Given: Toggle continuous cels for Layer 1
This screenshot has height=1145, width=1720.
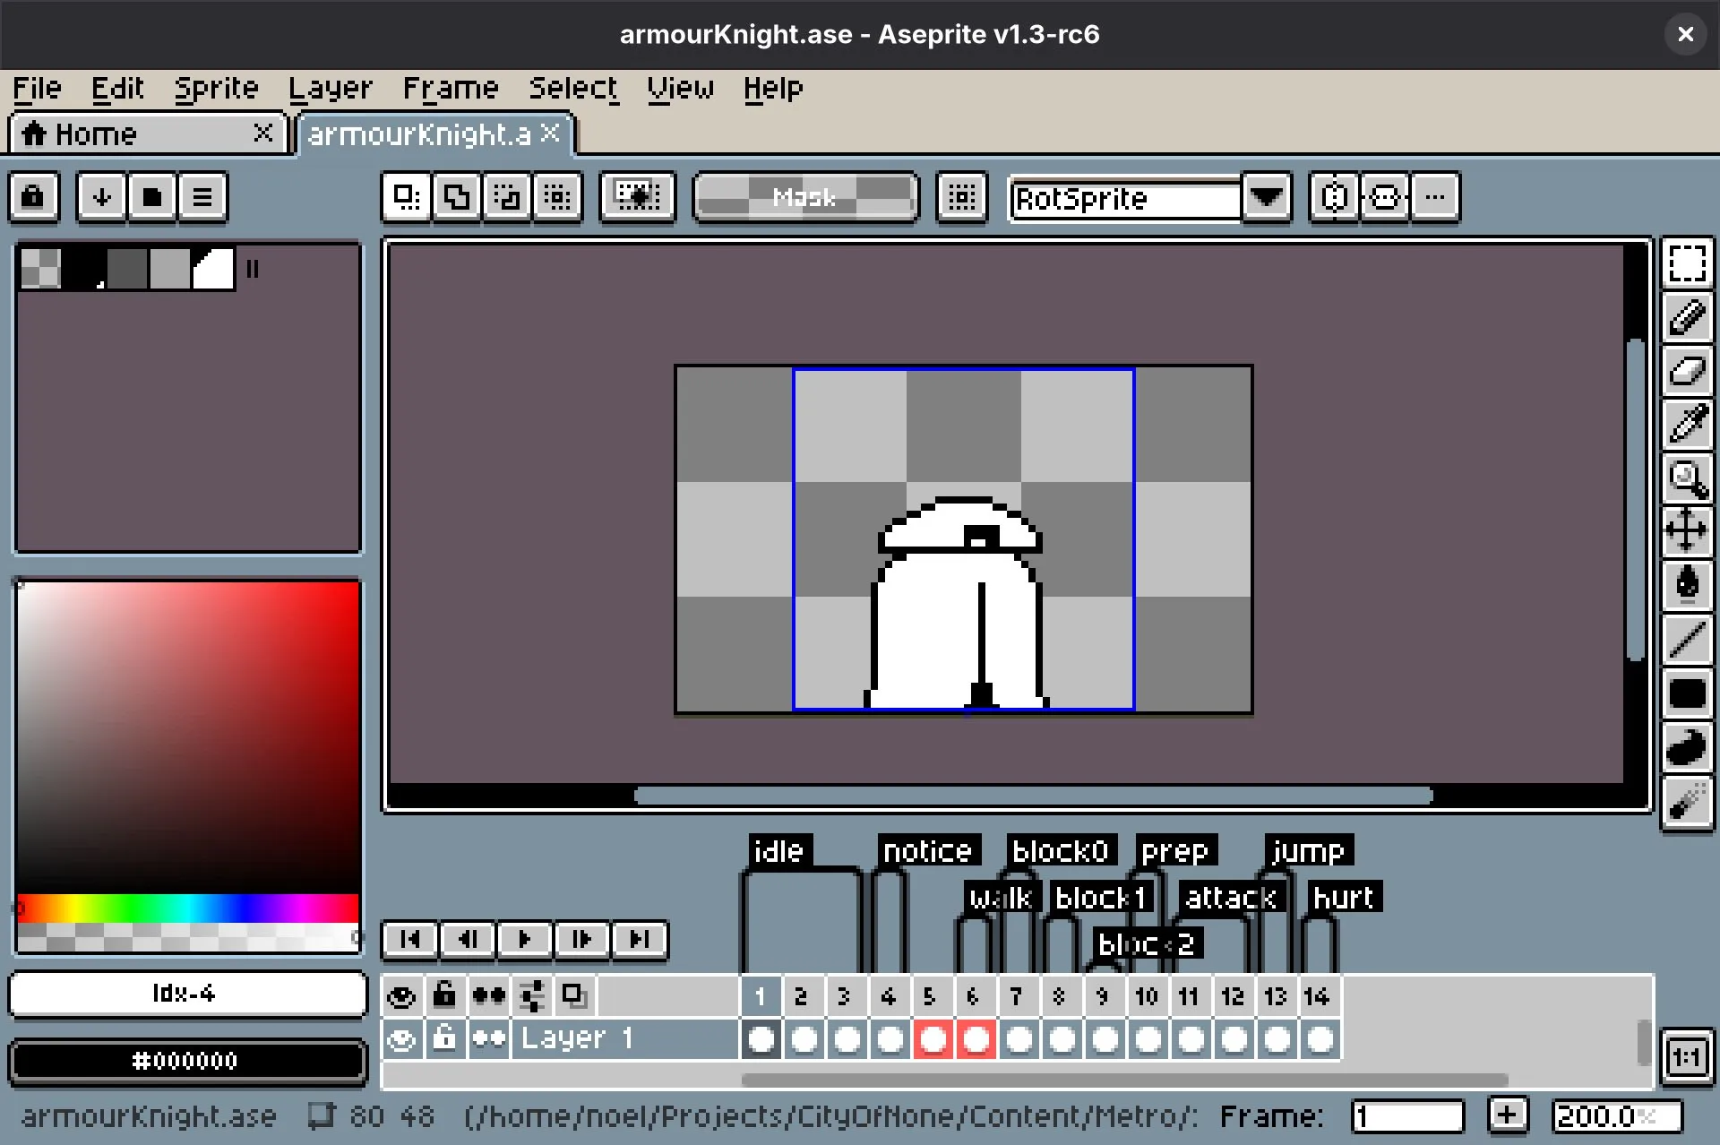Looking at the screenshot, I should pos(488,1038).
